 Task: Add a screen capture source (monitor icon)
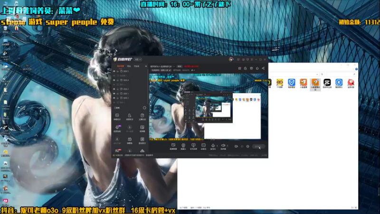pos(173,146)
